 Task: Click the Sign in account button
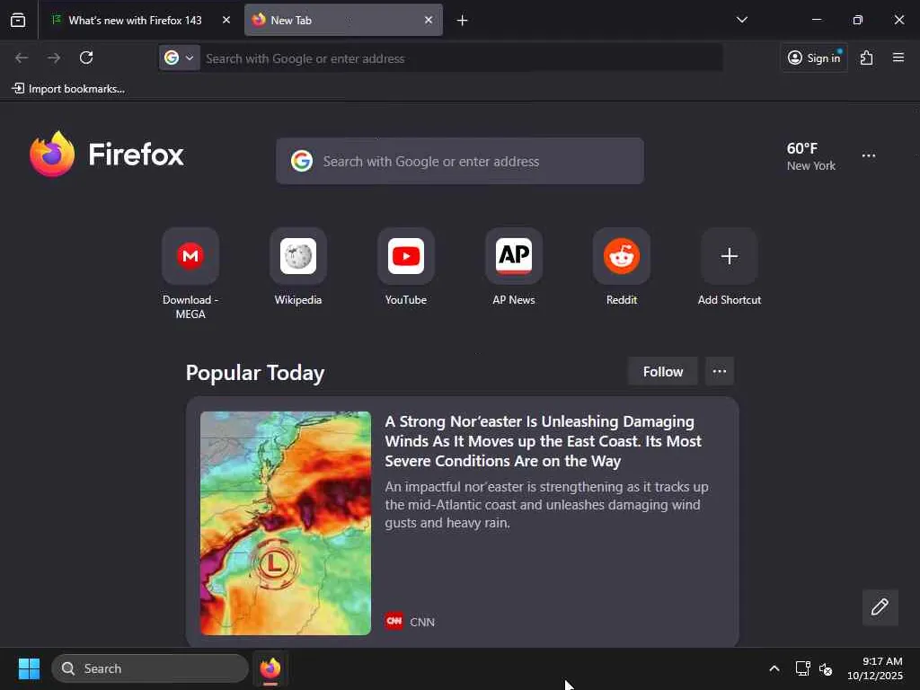click(814, 57)
